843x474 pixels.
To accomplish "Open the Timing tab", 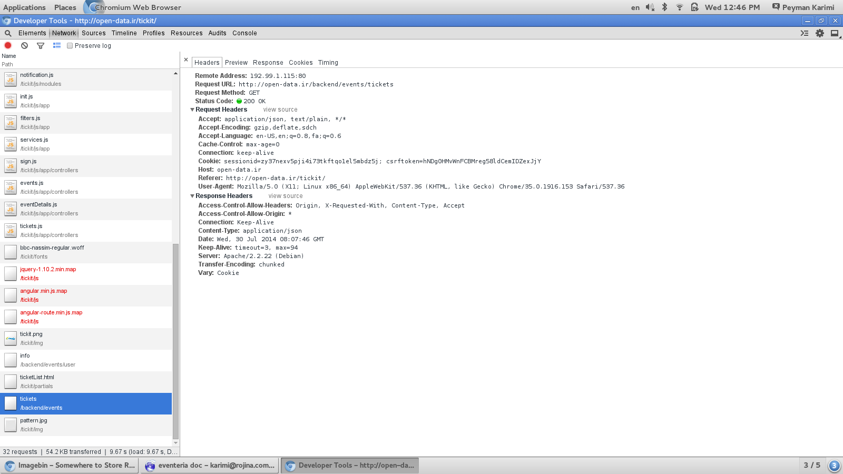I will (x=328, y=63).
